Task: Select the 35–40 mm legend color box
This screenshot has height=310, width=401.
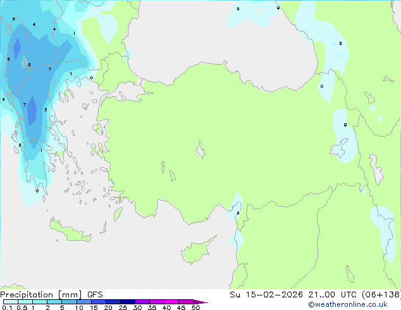Action: [156, 302]
